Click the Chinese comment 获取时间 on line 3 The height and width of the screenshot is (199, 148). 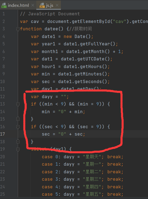(x=83, y=29)
